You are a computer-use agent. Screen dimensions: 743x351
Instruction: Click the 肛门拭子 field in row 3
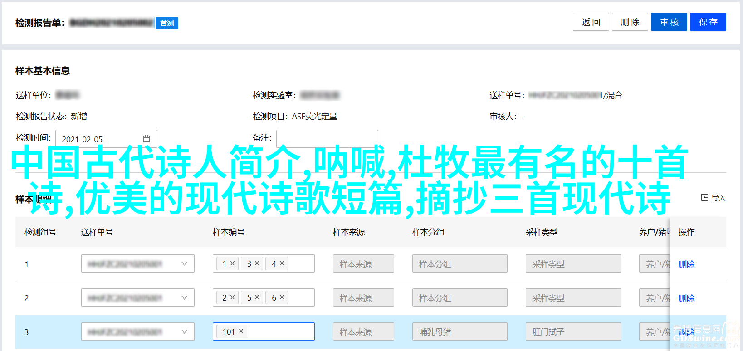tap(573, 331)
